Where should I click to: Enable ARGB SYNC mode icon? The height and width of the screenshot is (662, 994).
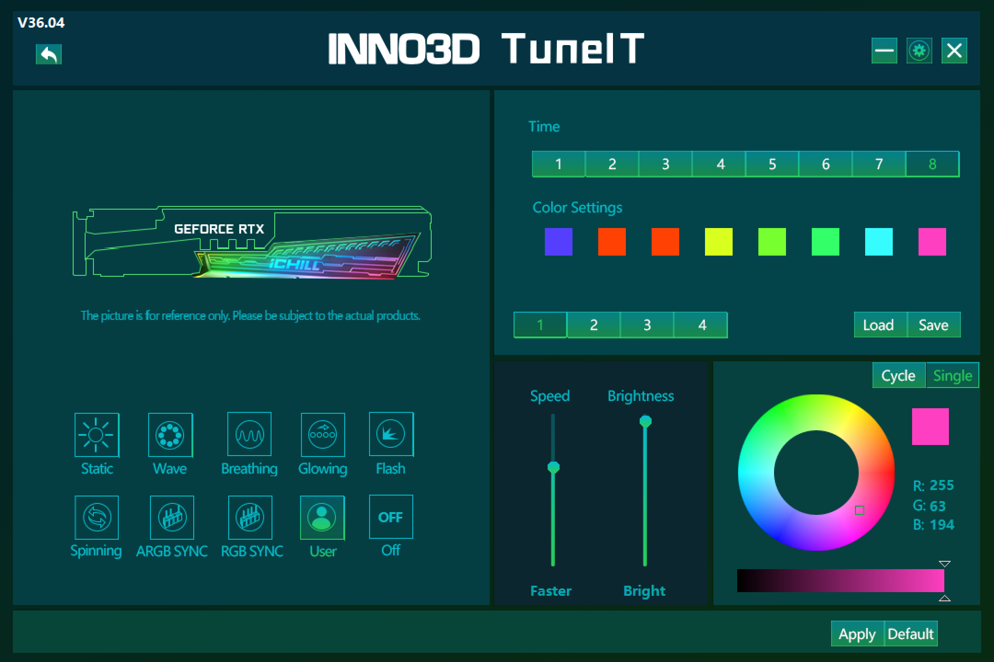pos(172,517)
